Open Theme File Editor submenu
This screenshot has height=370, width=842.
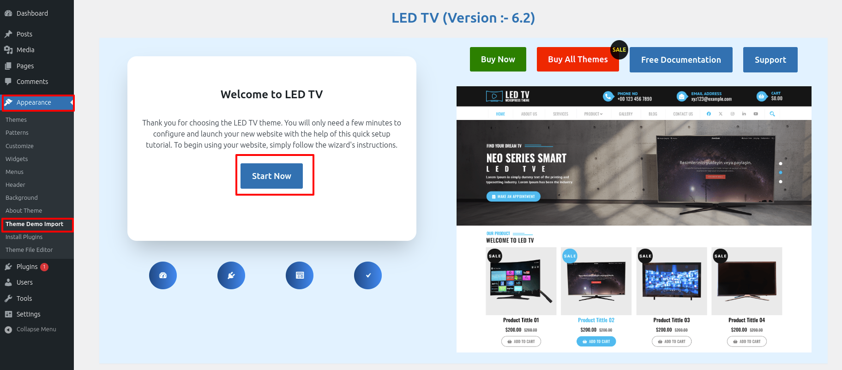29,250
